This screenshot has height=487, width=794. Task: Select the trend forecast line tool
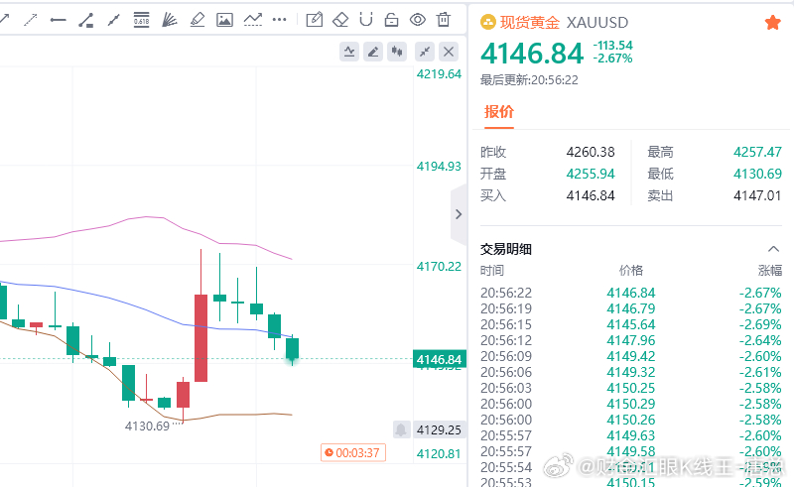[x=253, y=20]
